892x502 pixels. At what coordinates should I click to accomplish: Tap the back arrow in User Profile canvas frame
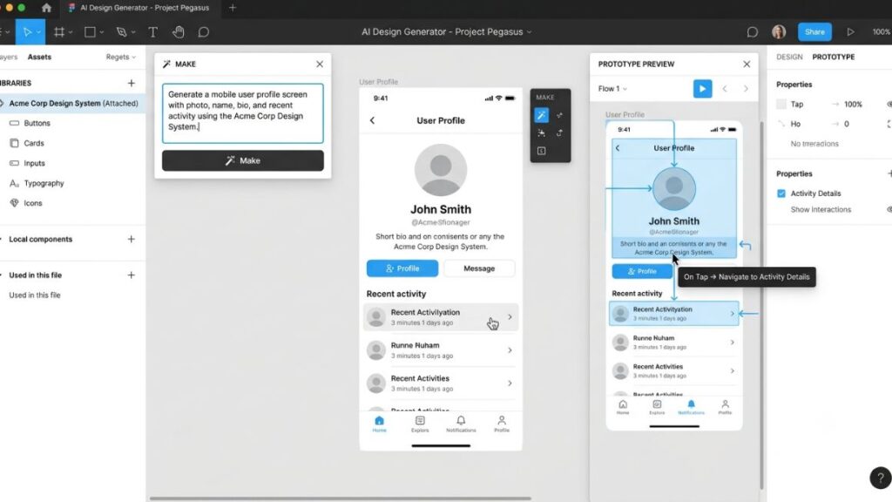373,120
